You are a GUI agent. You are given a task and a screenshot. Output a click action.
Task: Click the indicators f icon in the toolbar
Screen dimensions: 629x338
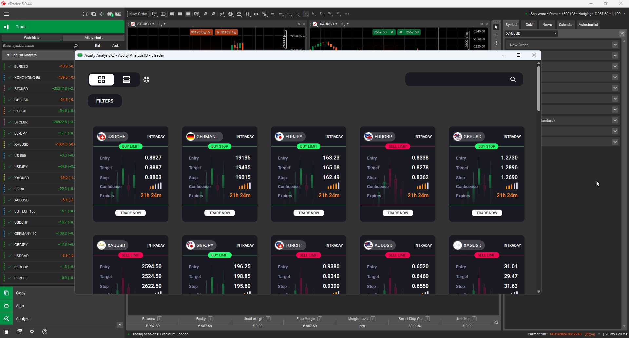[230, 14]
